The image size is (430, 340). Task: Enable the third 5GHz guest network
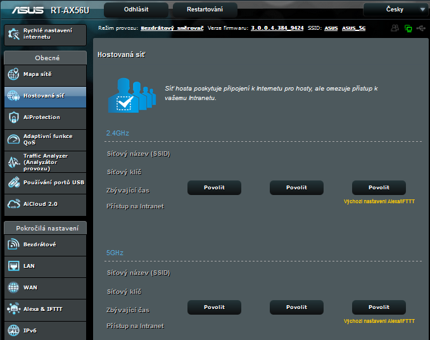coord(379,307)
